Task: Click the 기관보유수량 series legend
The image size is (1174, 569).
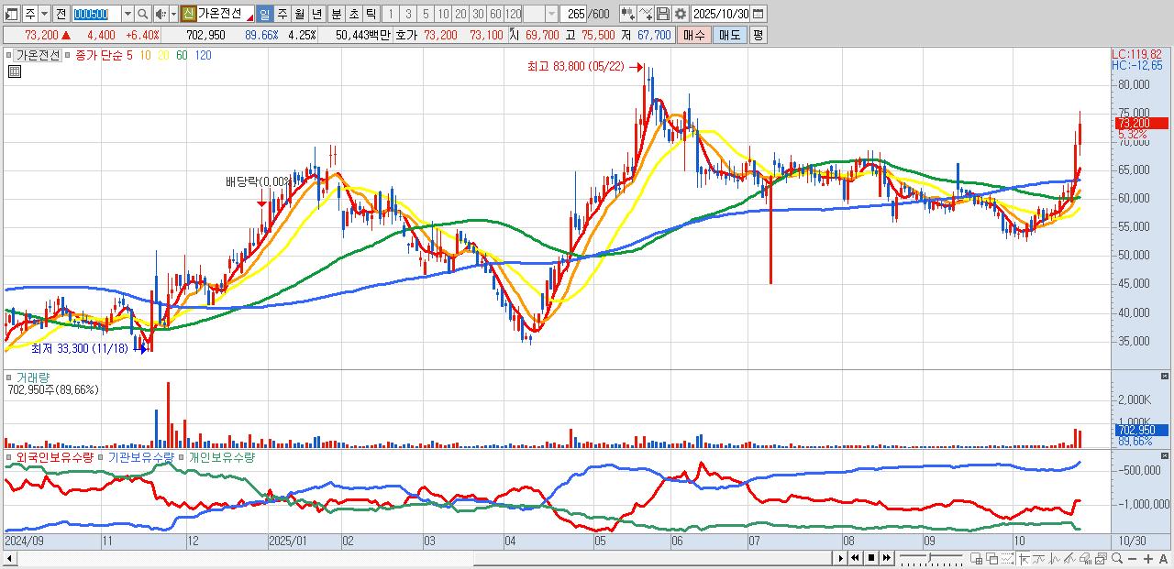Action: (x=142, y=456)
